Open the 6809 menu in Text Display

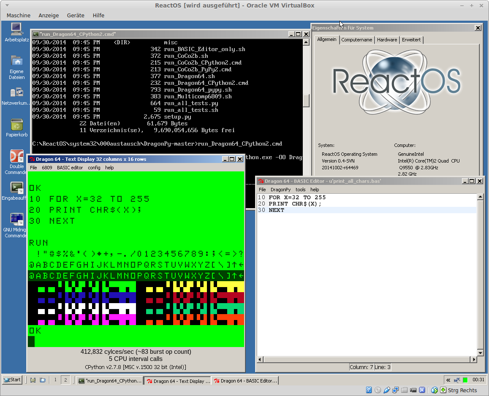[x=47, y=168]
